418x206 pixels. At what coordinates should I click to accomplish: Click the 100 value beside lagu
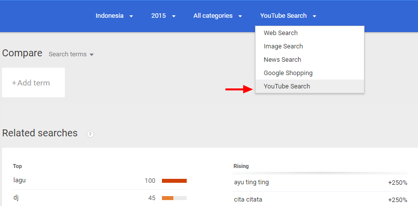coord(150,181)
